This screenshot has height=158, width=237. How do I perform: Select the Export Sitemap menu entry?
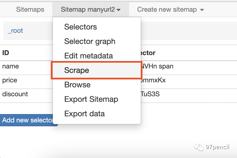[x=91, y=99]
